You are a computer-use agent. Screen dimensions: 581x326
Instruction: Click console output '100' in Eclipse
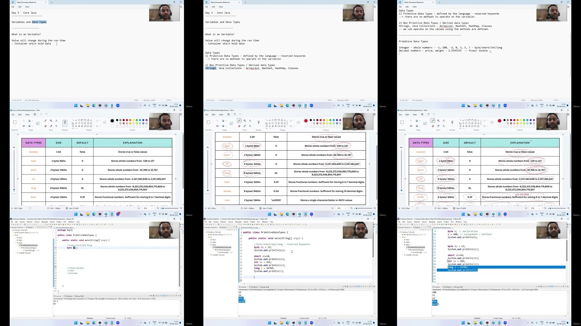[x=434, y=292]
